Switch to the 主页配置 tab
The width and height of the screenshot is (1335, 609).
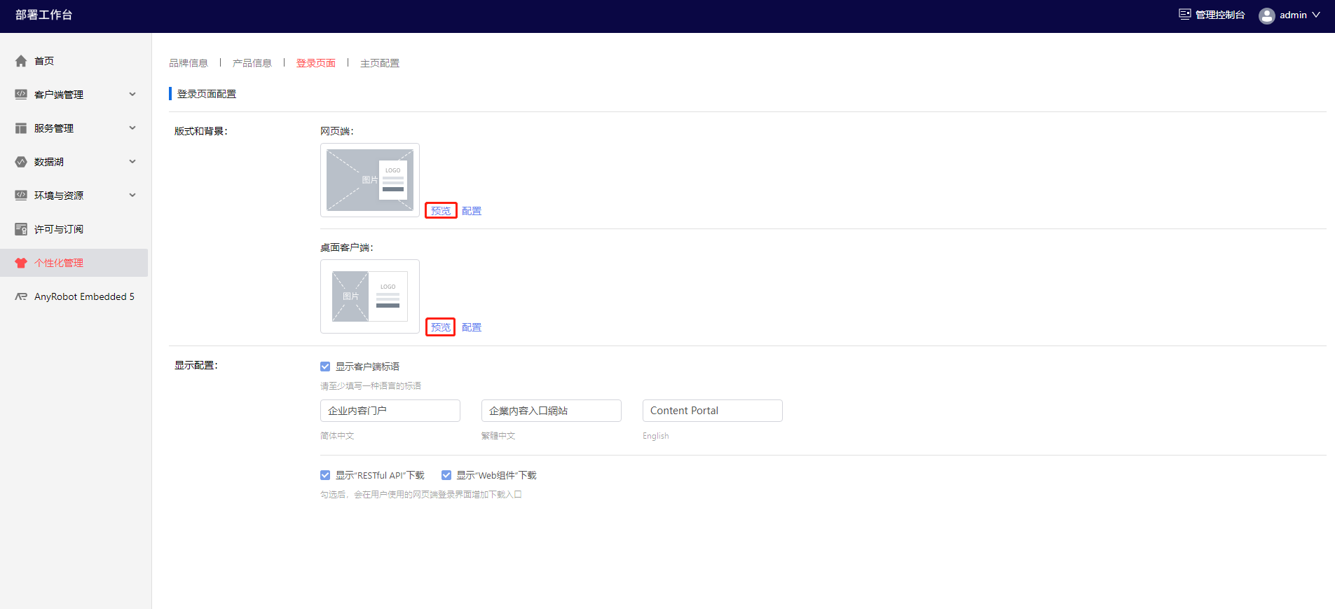point(380,63)
